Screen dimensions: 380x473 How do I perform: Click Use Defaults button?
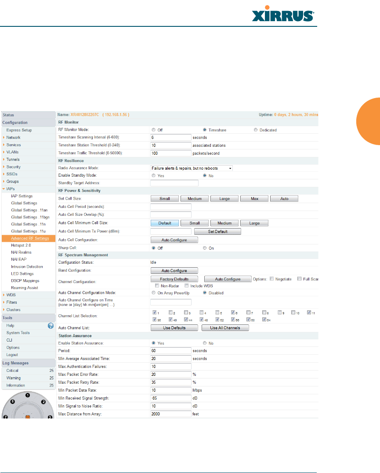pos(174,327)
